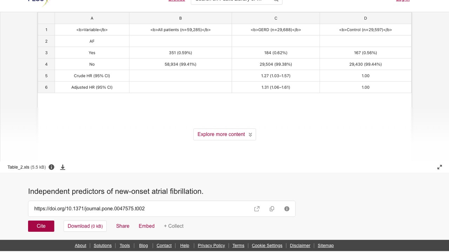Select row 3 header

click(x=46, y=52)
